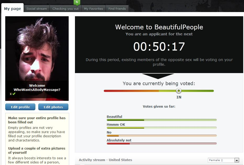Screen dimensions: 244x165
Task: Open the Find friends tab
Action: 117,9
